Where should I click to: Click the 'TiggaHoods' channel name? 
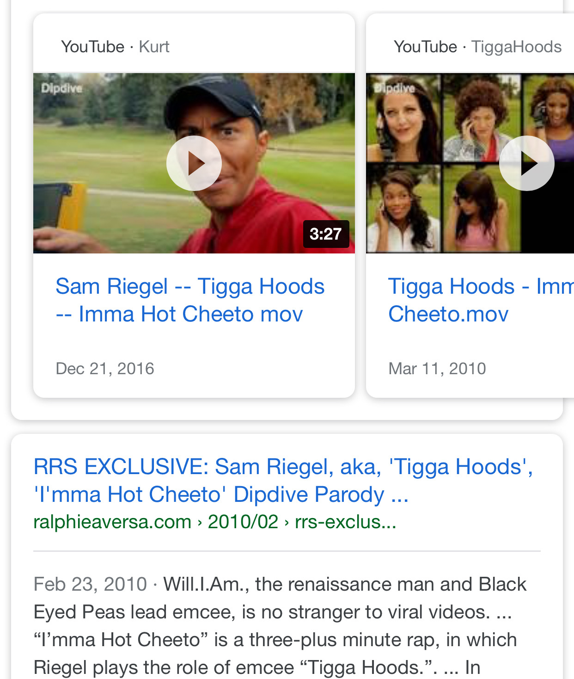[x=516, y=46]
